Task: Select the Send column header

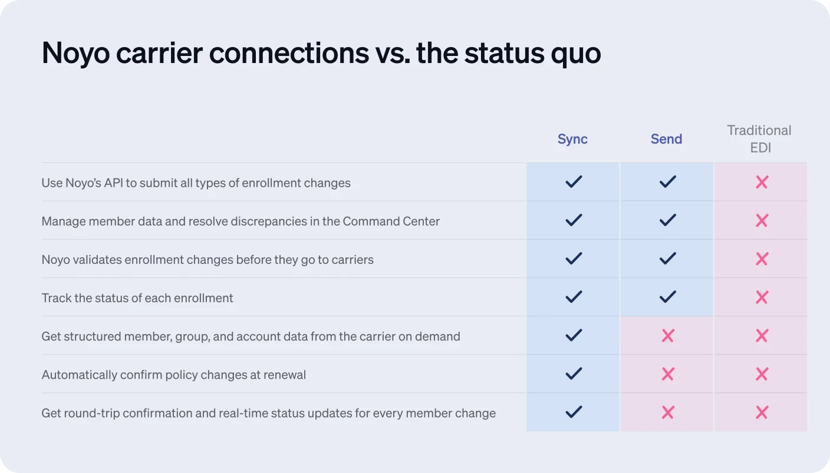Action: (x=666, y=139)
